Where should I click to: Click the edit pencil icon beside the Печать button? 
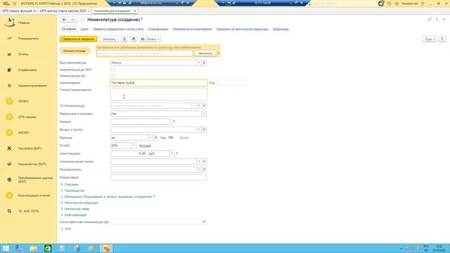(134, 39)
